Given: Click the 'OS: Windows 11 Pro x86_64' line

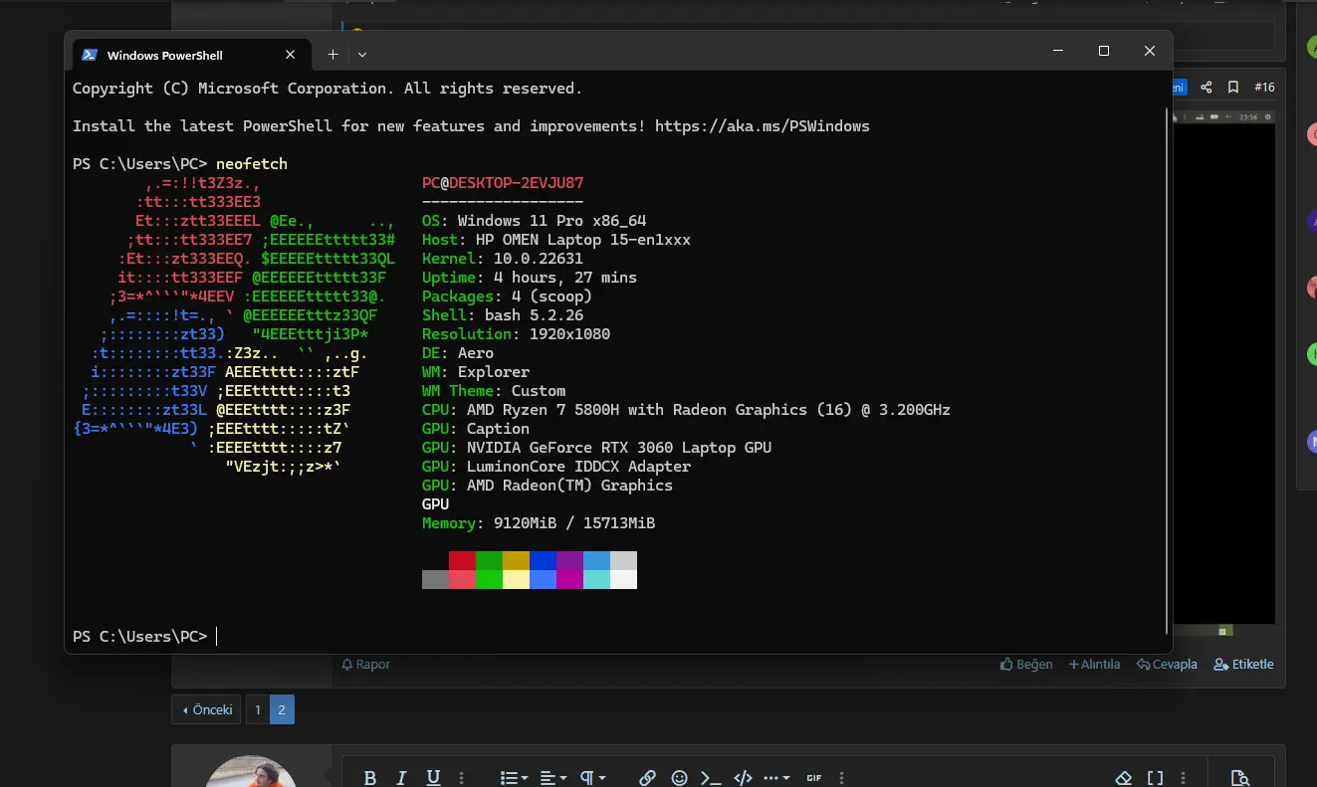Looking at the screenshot, I should point(534,221).
